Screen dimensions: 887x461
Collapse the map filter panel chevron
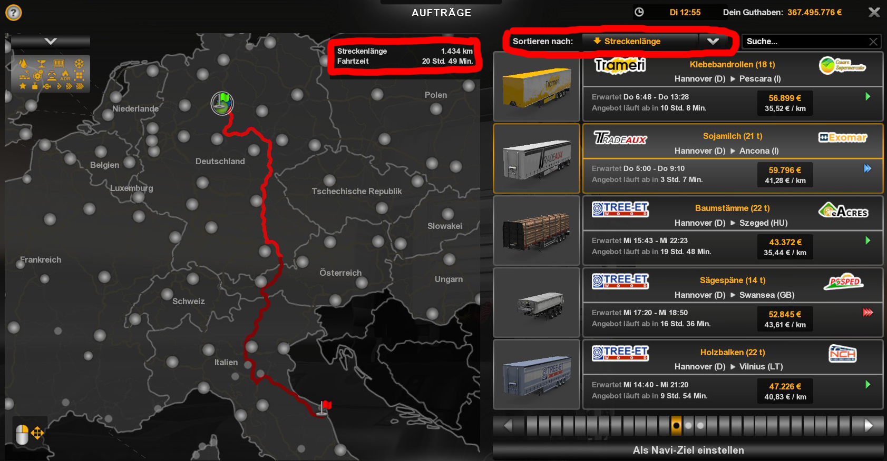coord(51,41)
